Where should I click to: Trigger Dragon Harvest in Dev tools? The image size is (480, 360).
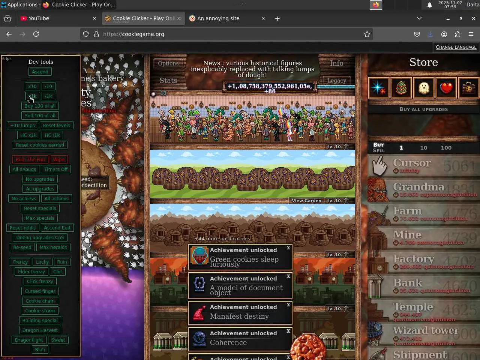pos(40,330)
